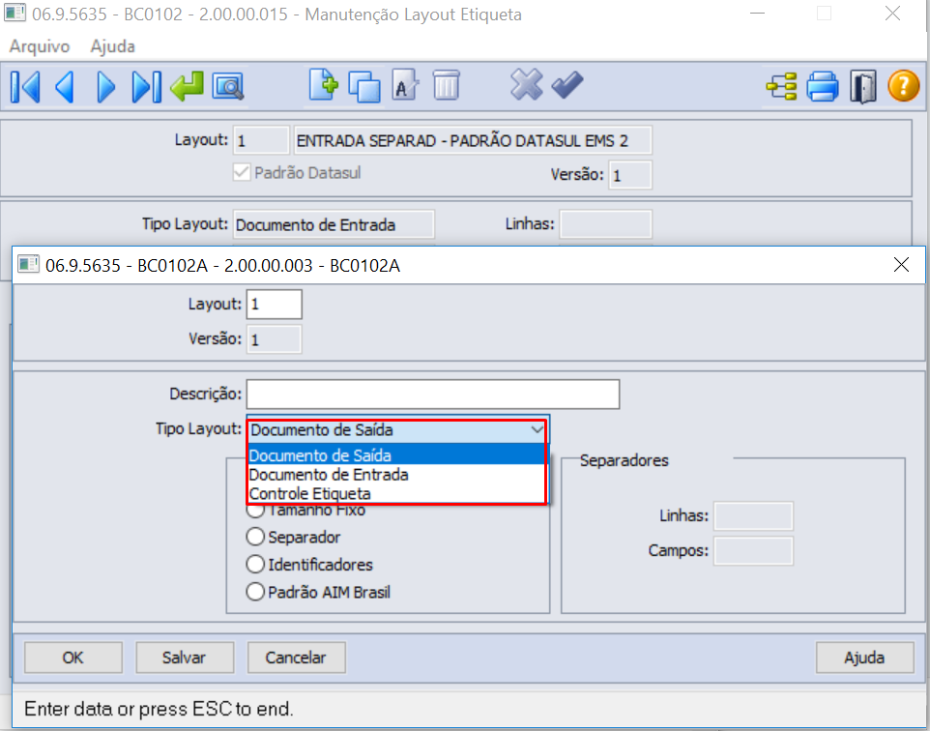Add a new record with plus page icon

[x=323, y=85]
